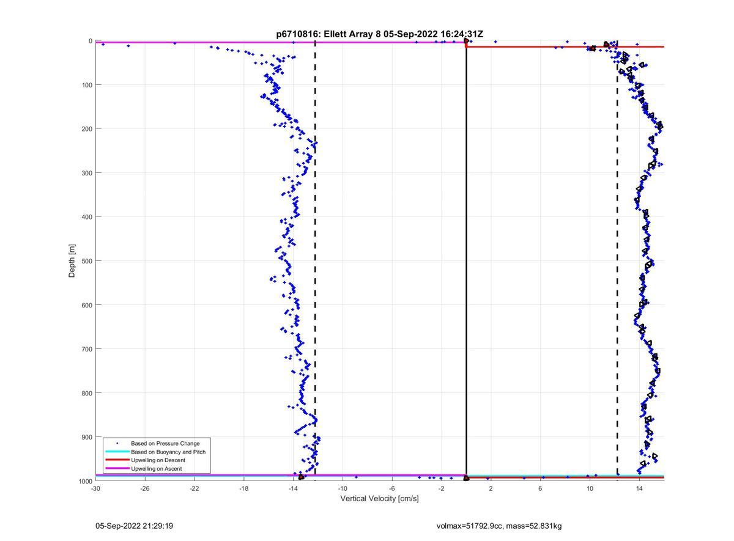734x541 pixels.
Task: Click y-axis tick label '100'
Action: 87,85
